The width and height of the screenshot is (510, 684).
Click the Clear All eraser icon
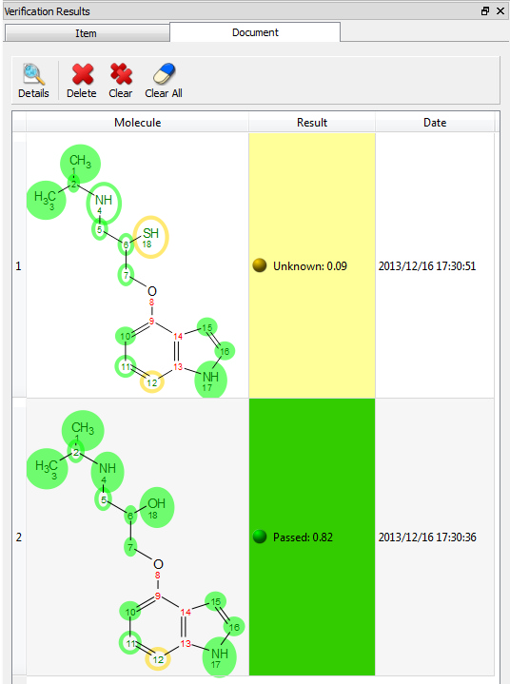tap(164, 74)
